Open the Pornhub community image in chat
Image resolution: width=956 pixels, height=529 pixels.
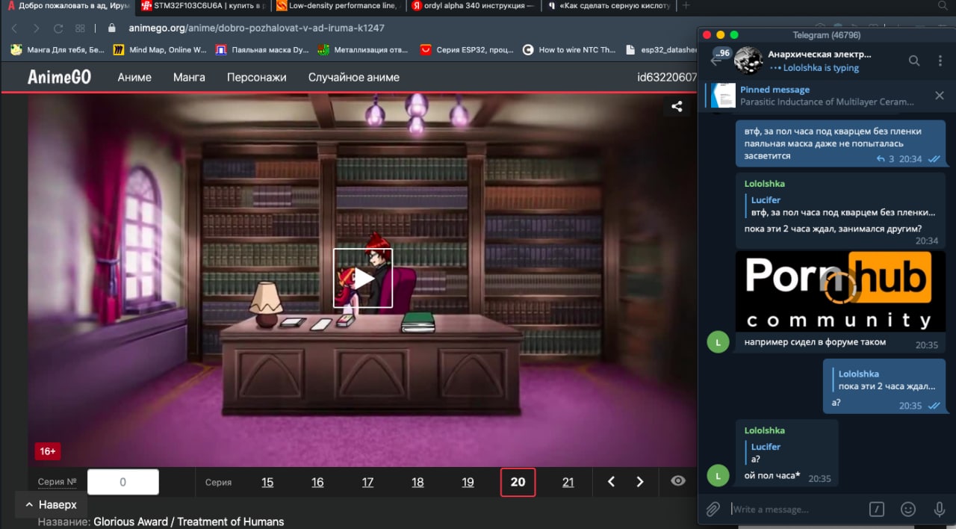(840, 291)
